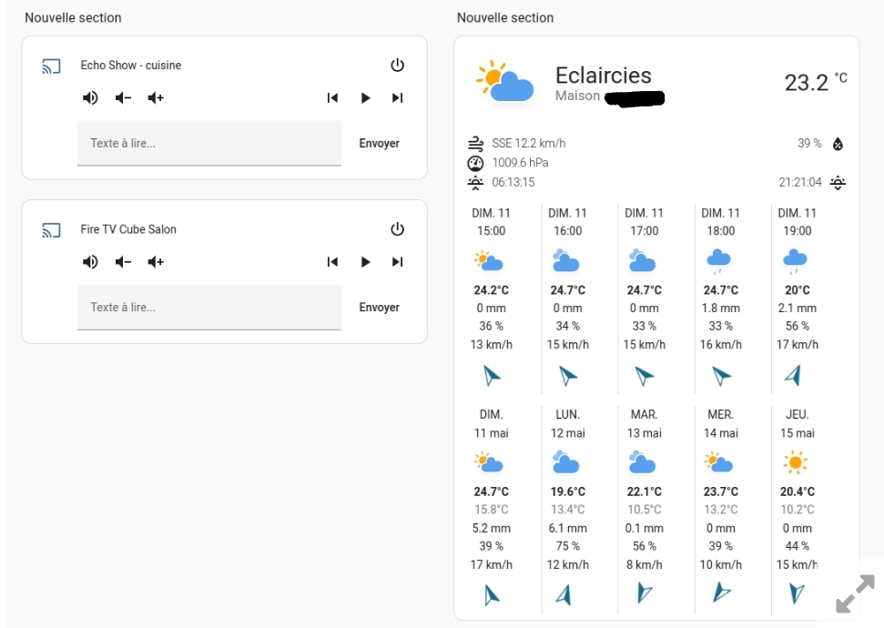Click the 19:00 hourly forecast rain icon
The height and width of the screenshot is (628, 884).
click(795, 261)
